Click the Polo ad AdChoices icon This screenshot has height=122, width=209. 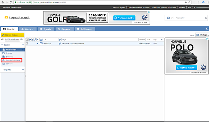click(207, 39)
